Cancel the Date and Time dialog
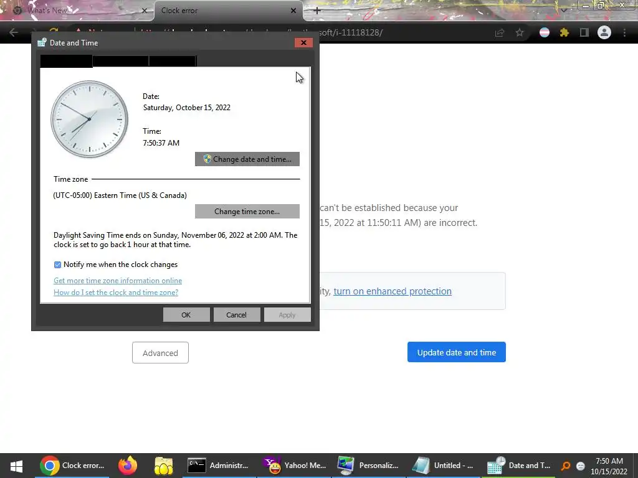Screen dimensions: 638x478 (236, 314)
